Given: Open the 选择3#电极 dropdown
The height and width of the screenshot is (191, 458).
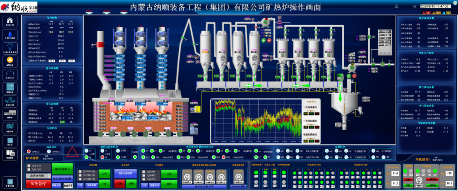Looking at the screenshot, I should 38,176.
